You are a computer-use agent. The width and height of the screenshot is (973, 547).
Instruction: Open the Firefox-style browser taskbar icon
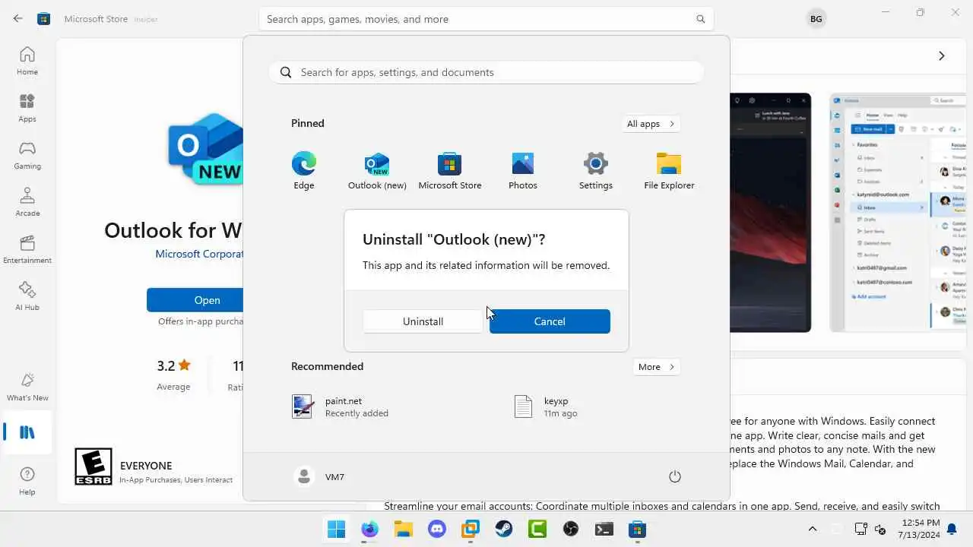[369, 529]
